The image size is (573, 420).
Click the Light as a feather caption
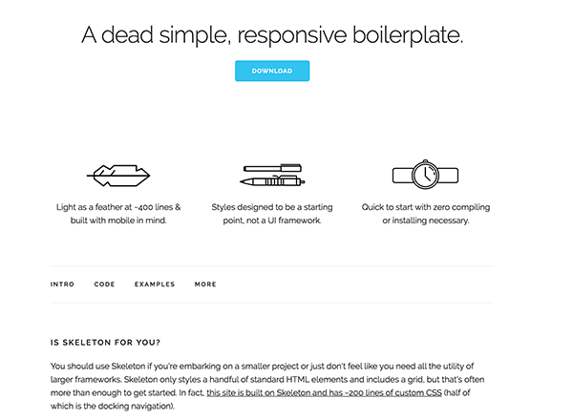(118, 214)
